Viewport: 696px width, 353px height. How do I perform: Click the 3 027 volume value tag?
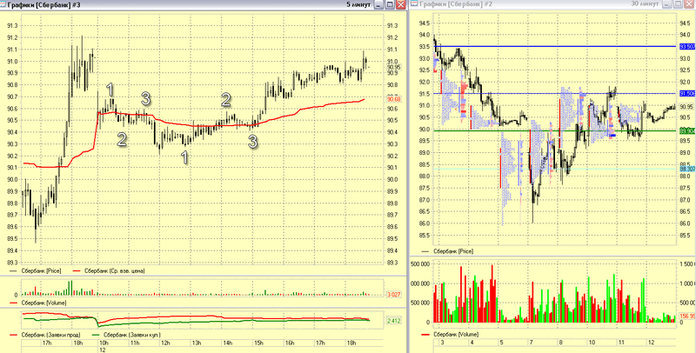(x=394, y=295)
